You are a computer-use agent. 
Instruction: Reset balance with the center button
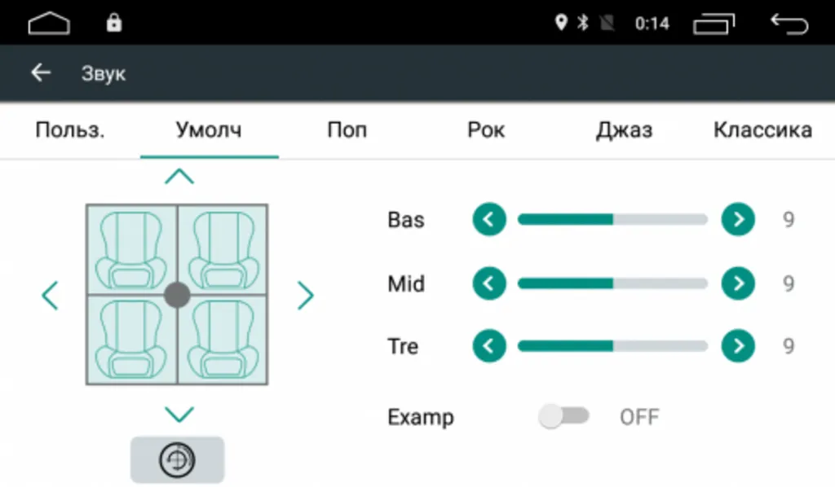(177, 460)
